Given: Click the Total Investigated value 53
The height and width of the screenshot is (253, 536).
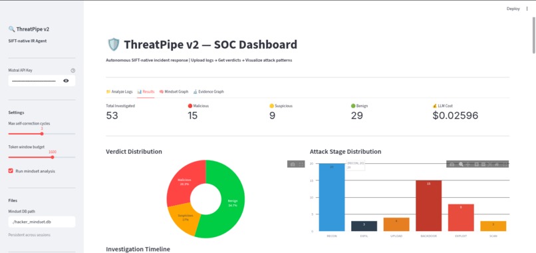Looking at the screenshot, I should coord(112,116).
